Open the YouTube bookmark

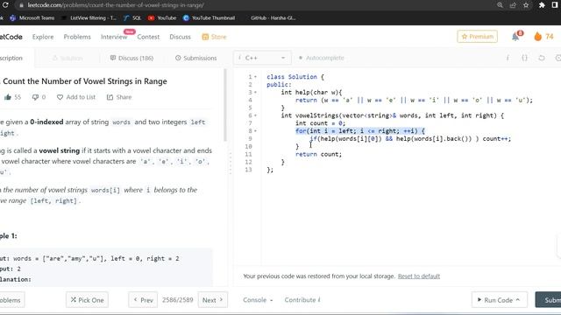[x=162, y=17]
